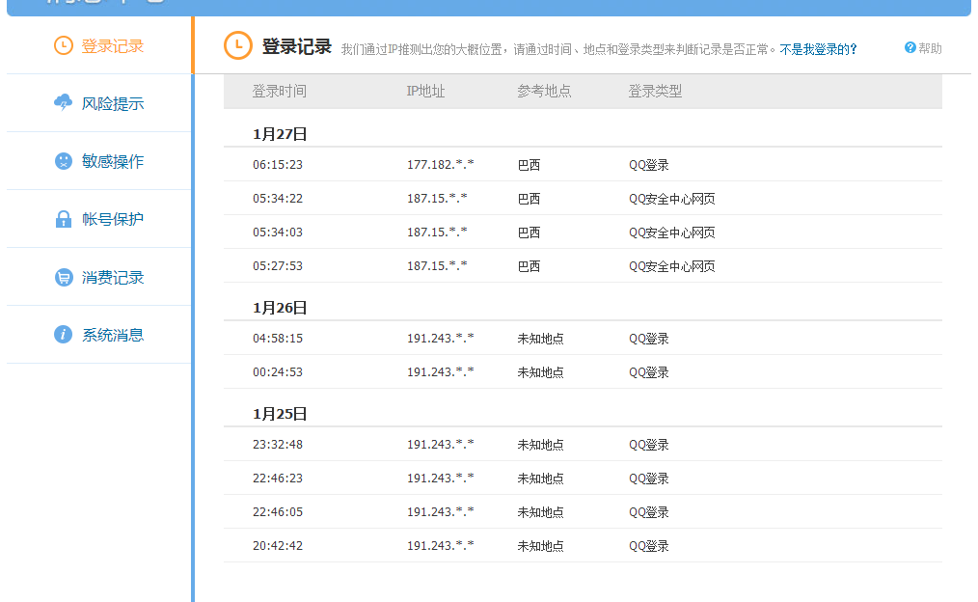The image size is (978, 602).
Task: Click 巴西 in the 06:15:23 row
Action: point(529,165)
